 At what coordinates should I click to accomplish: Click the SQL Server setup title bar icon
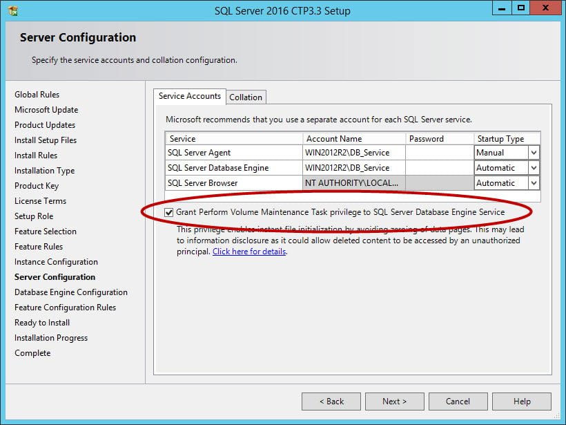13,11
